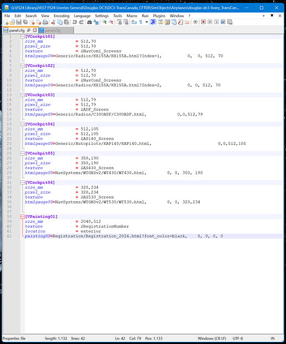Open the Encoding menu
The width and height of the screenshot is (286, 344).
pos(61,16)
